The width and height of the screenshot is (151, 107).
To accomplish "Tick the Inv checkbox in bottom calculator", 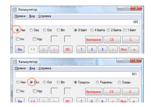I will [x=18, y=91].
